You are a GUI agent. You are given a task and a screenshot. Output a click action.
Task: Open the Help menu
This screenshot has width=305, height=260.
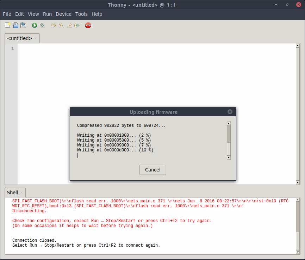(x=97, y=14)
